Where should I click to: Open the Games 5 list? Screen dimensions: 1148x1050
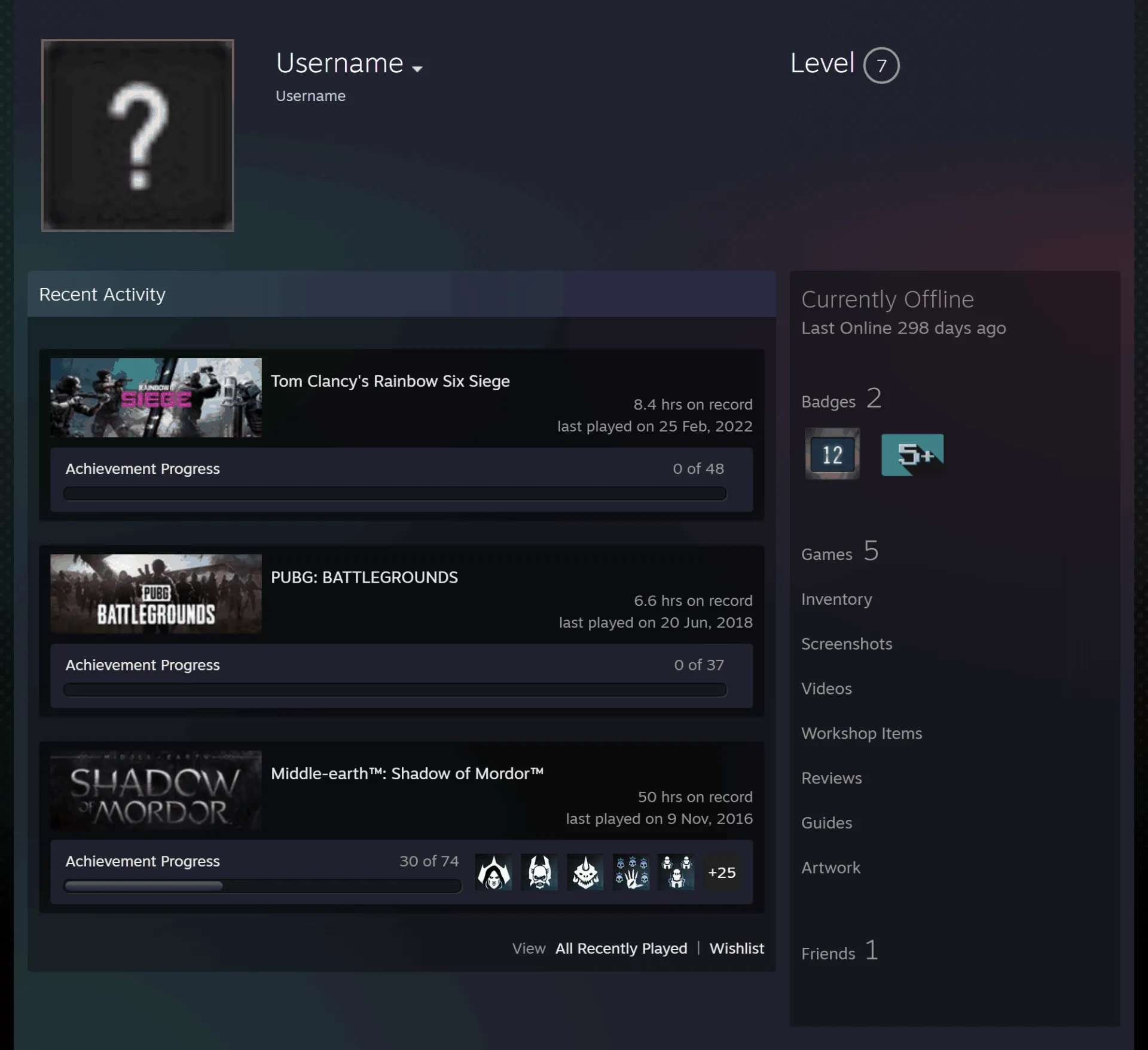coord(840,552)
